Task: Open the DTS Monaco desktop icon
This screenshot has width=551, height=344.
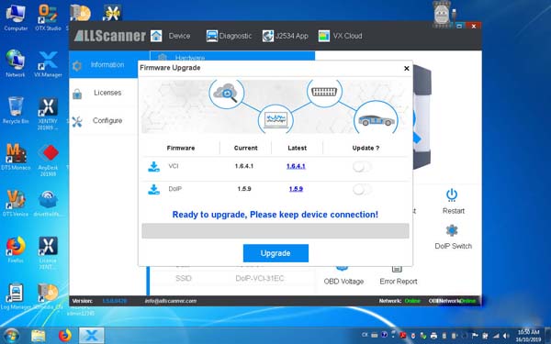Action: [x=16, y=157]
